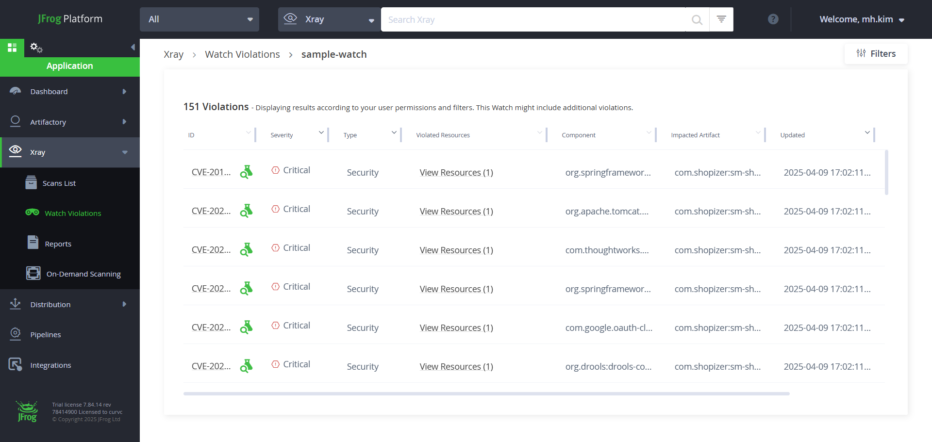The height and width of the screenshot is (442, 932).
Task: Click green Xray icon in the org.drools row
Action: click(x=247, y=366)
